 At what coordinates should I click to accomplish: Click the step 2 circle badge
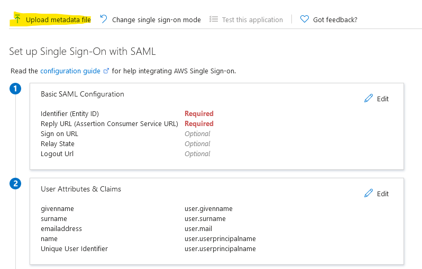[15, 184]
